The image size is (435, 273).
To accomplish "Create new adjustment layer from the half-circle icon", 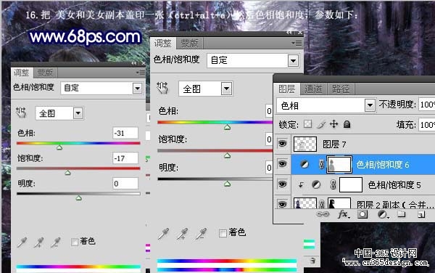I will 383,214.
